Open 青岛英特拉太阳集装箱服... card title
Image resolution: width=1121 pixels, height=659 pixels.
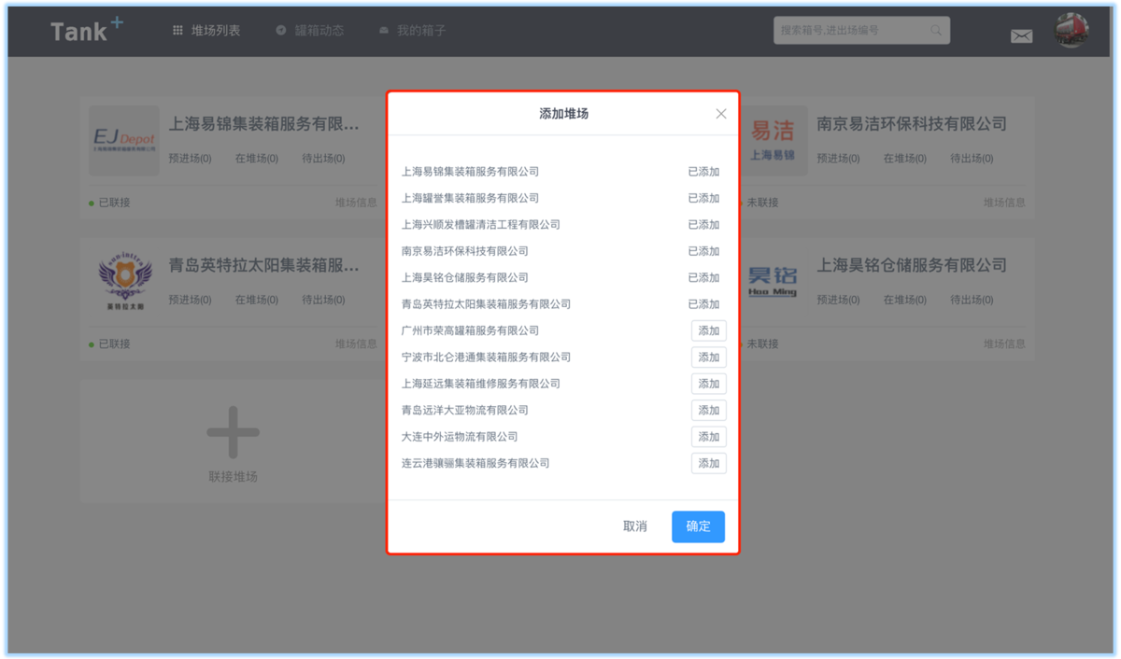coord(263,266)
